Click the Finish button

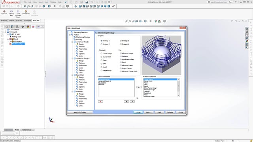[159, 112]
